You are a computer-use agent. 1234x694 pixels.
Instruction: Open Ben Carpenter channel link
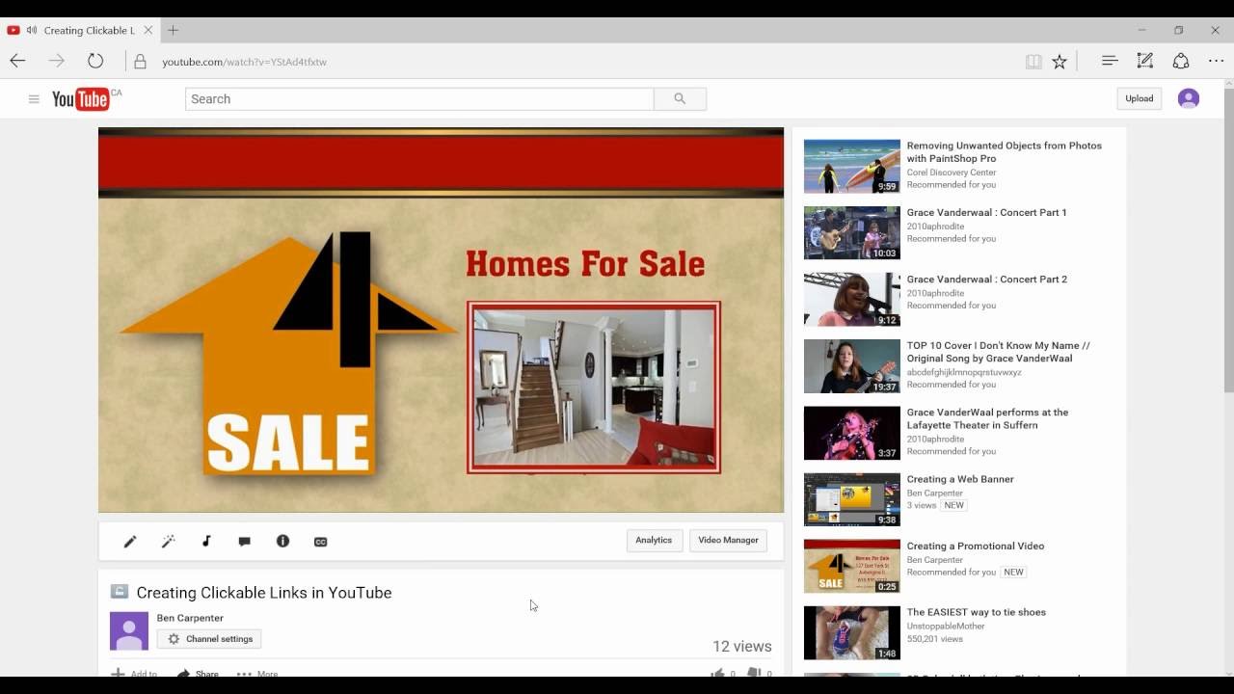(190, 618)
